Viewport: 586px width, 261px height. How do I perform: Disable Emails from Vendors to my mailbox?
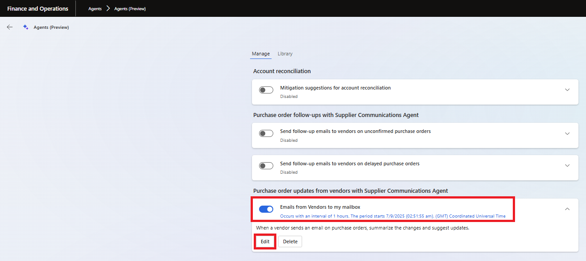point(266,209)
